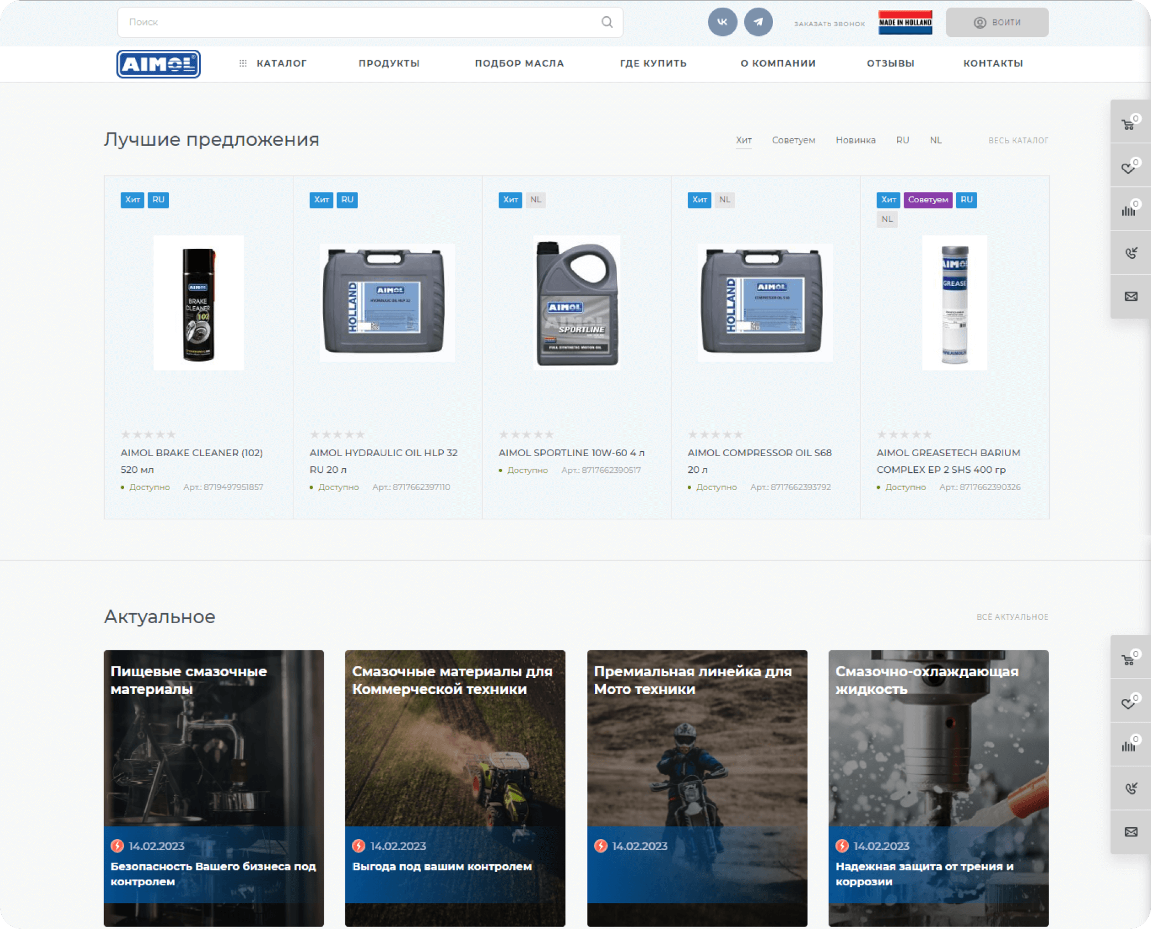Click article number 8717662390517
Image resolution: width=1151 pixels, height=929 pixels.
click(611, 470)
